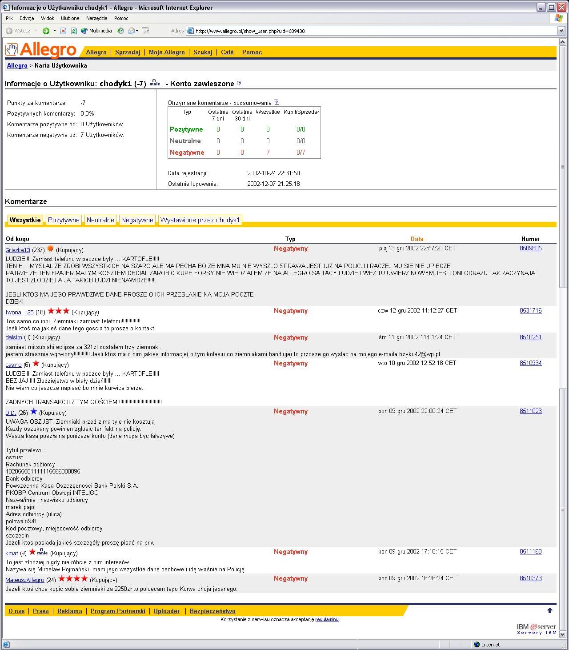569x650 pixels.
Task: Open the Narzędzia menu
Action: (x=96, y=18)
